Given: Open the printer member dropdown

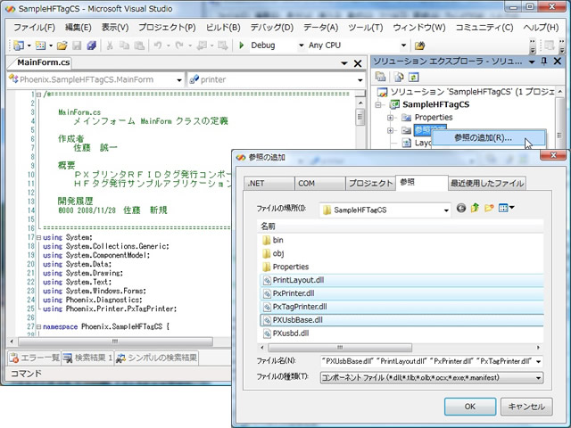Looking at the screenshot, I should [360, 80].
